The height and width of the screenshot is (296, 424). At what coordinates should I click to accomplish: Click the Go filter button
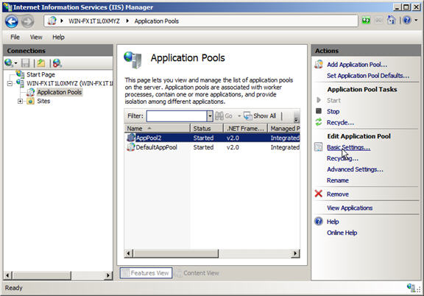click(x=224, y=116)
